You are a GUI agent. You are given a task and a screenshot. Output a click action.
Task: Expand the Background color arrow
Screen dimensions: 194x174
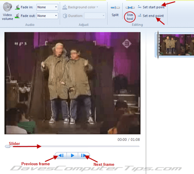(97, 7)
